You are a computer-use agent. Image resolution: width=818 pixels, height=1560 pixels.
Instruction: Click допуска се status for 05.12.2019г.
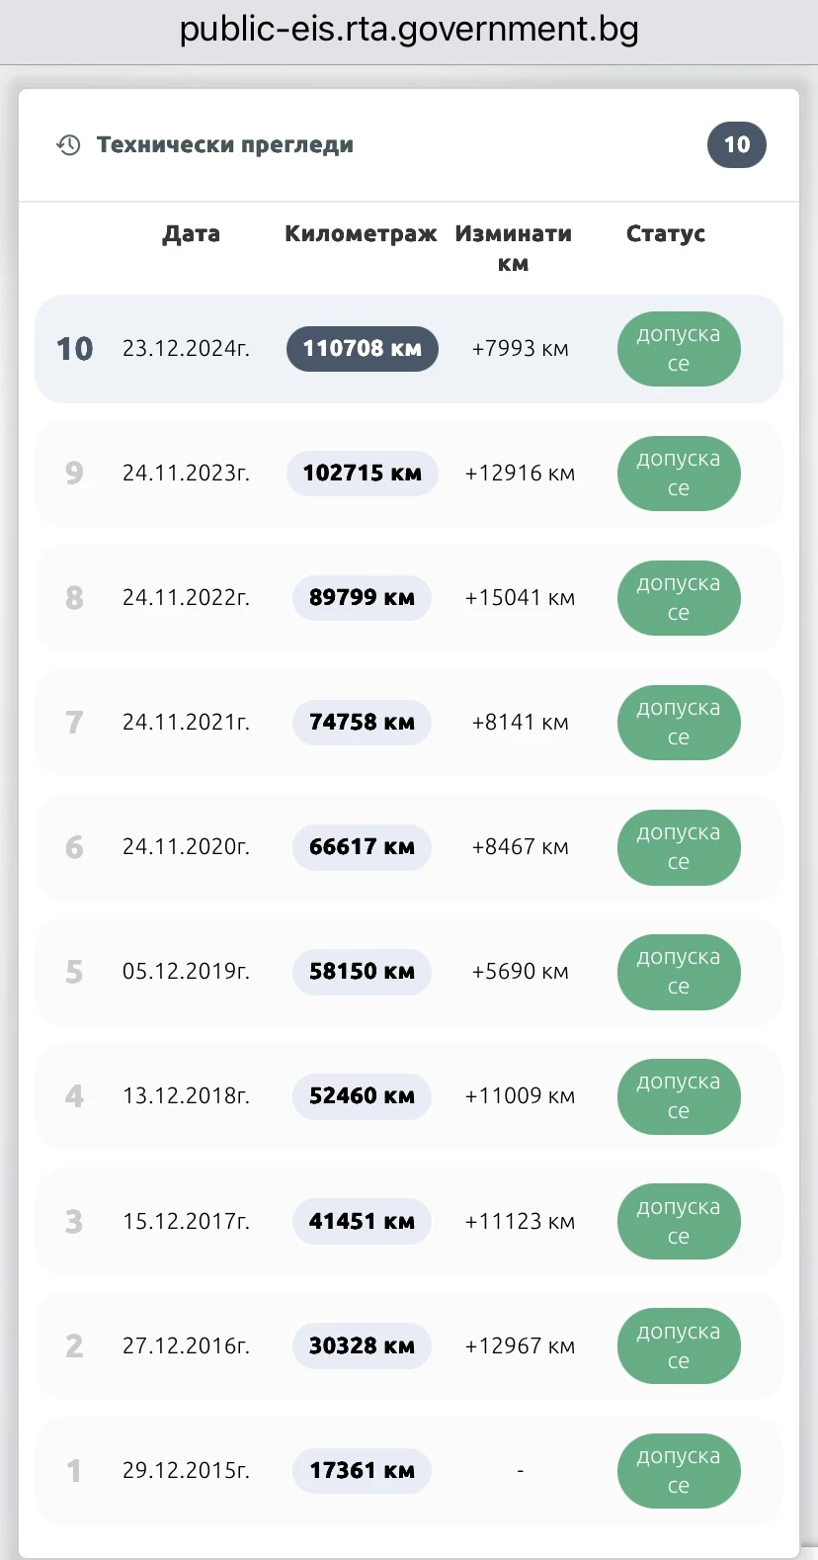point(679,972)
